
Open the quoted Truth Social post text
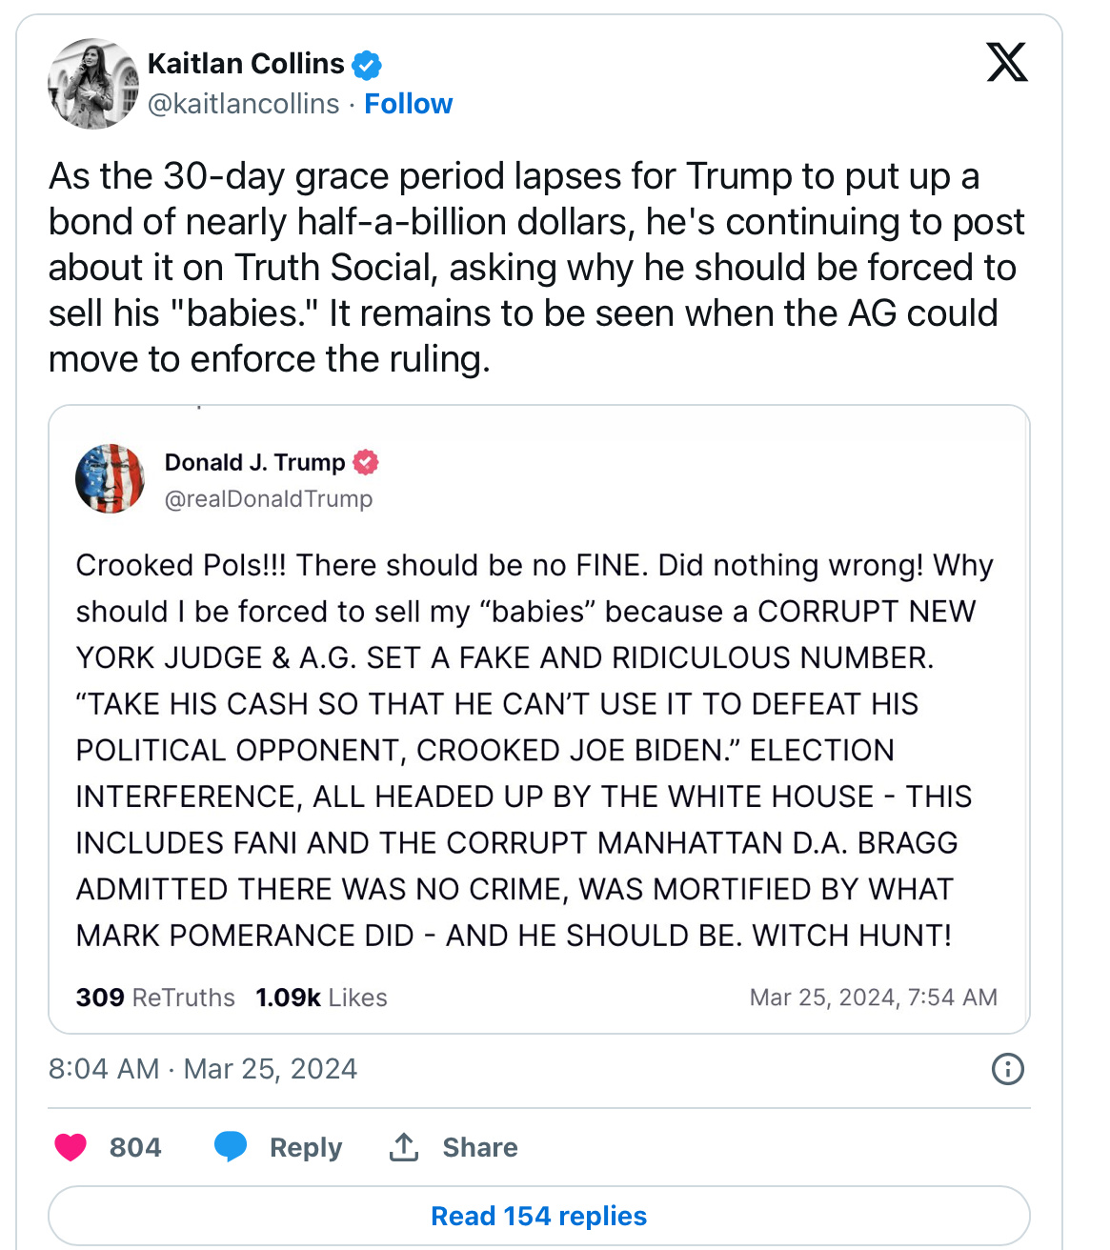[534, 750]
